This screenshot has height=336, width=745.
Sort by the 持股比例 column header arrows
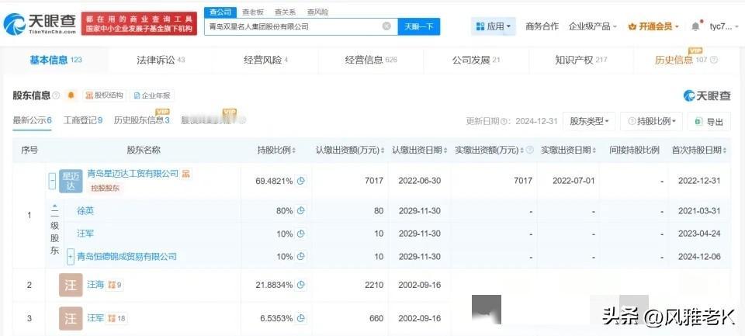[293, 151]
